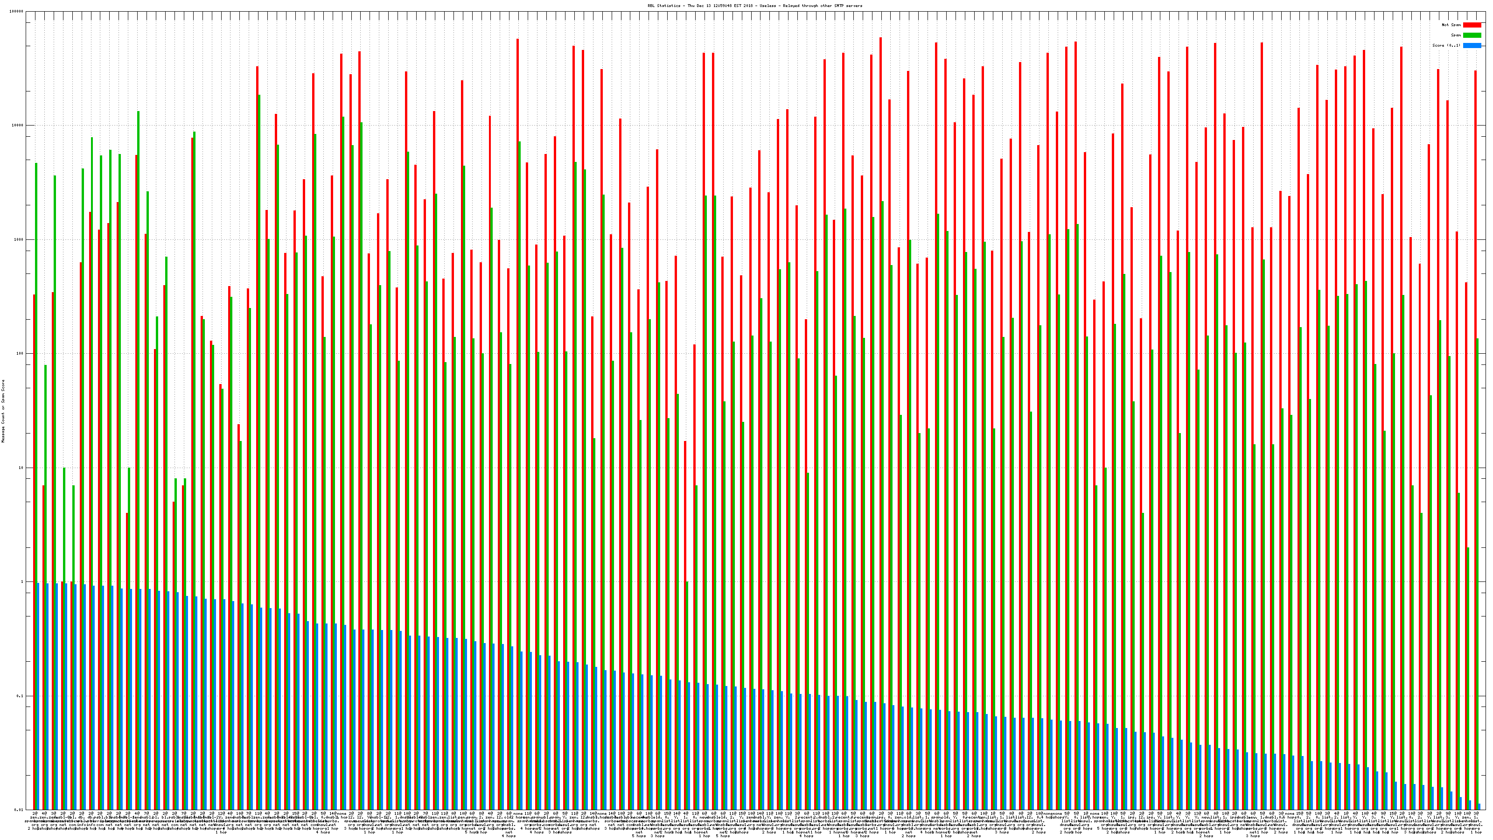Select the 'Score (0..1)' legend label

(1446, 45)
